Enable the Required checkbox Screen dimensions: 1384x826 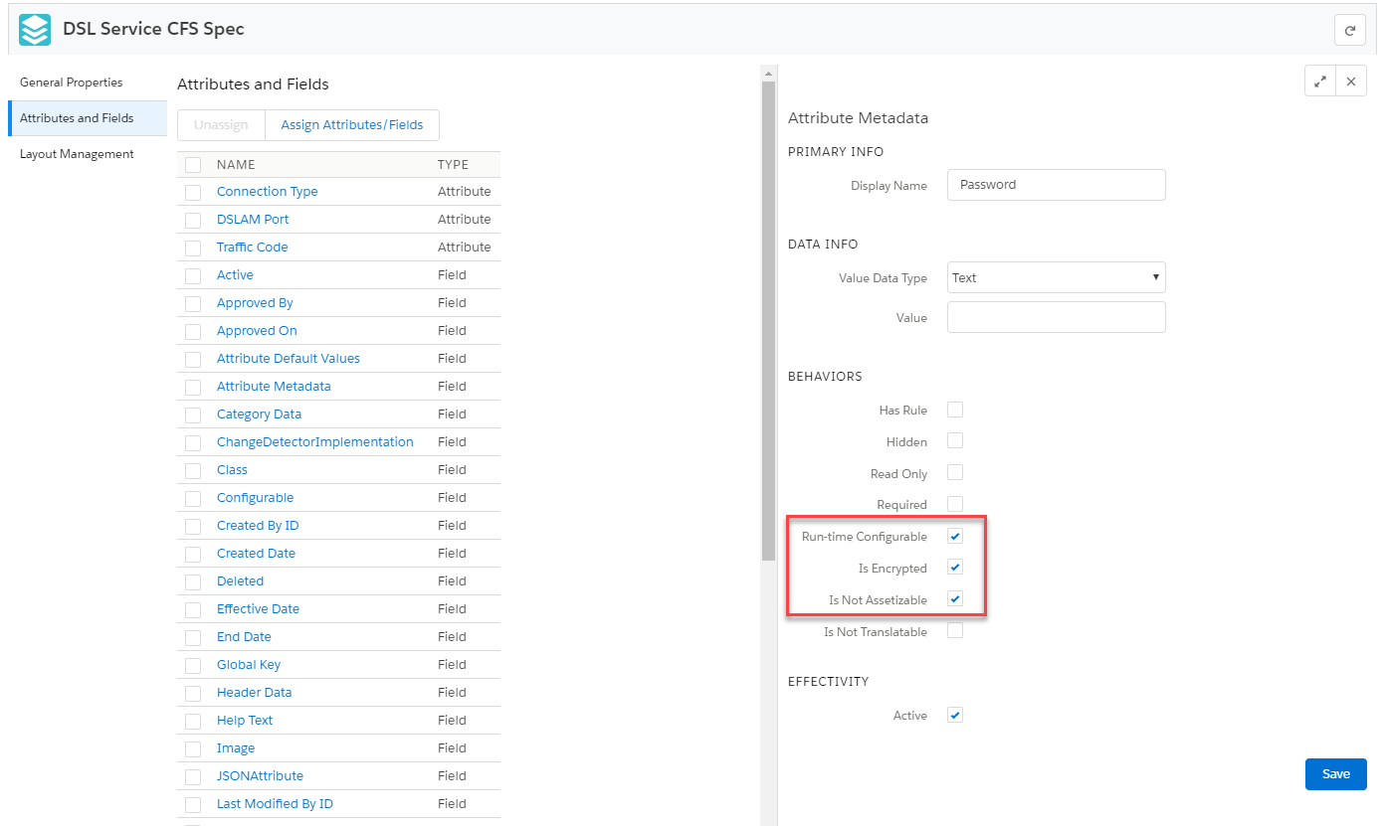point(955,504)
